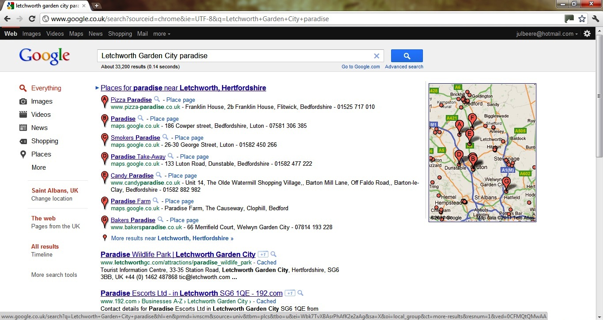
Task: Open the Pizza Paradise result link
Action: tap(131, 100)
